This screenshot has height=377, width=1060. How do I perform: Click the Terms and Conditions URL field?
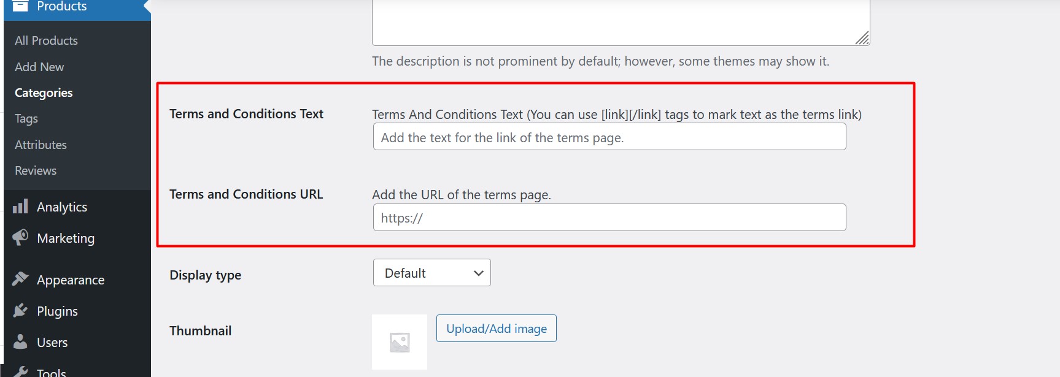pyautogui.click(x=609, y=217)
